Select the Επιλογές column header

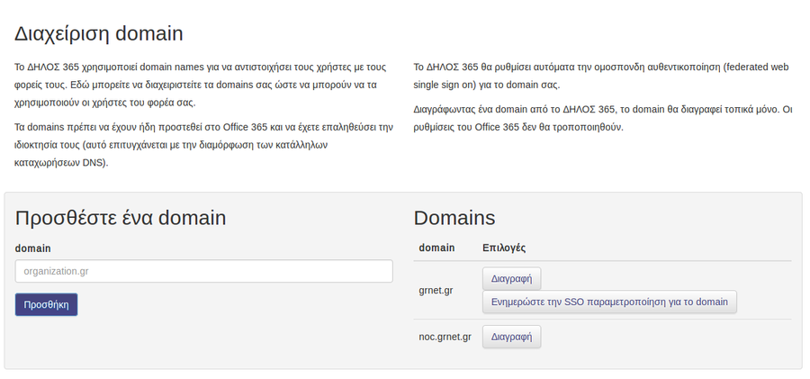pyautogui.click(x=504, y=248)
